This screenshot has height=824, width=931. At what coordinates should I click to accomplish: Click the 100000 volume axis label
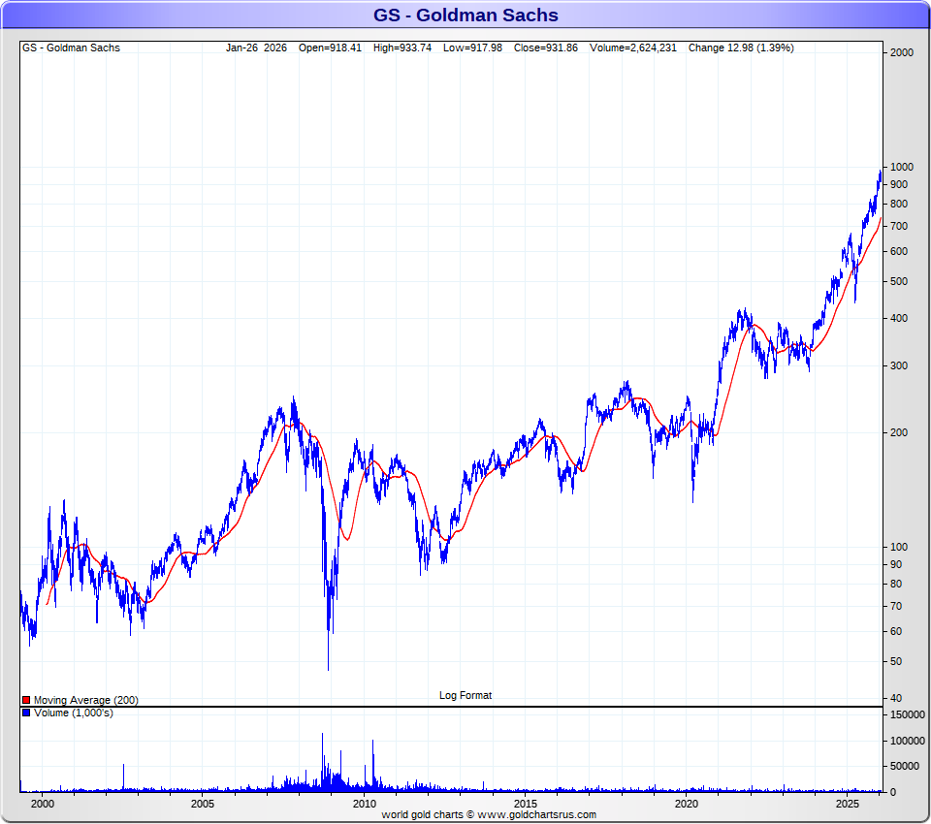point(908,741)
